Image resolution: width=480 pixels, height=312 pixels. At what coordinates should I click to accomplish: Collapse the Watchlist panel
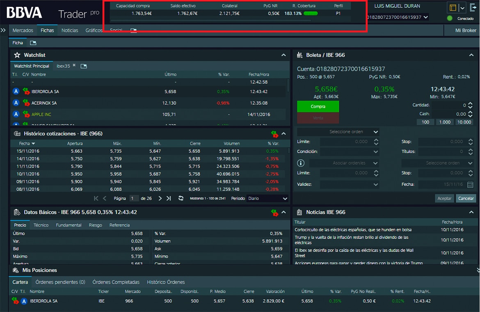(x=283, y=55)
